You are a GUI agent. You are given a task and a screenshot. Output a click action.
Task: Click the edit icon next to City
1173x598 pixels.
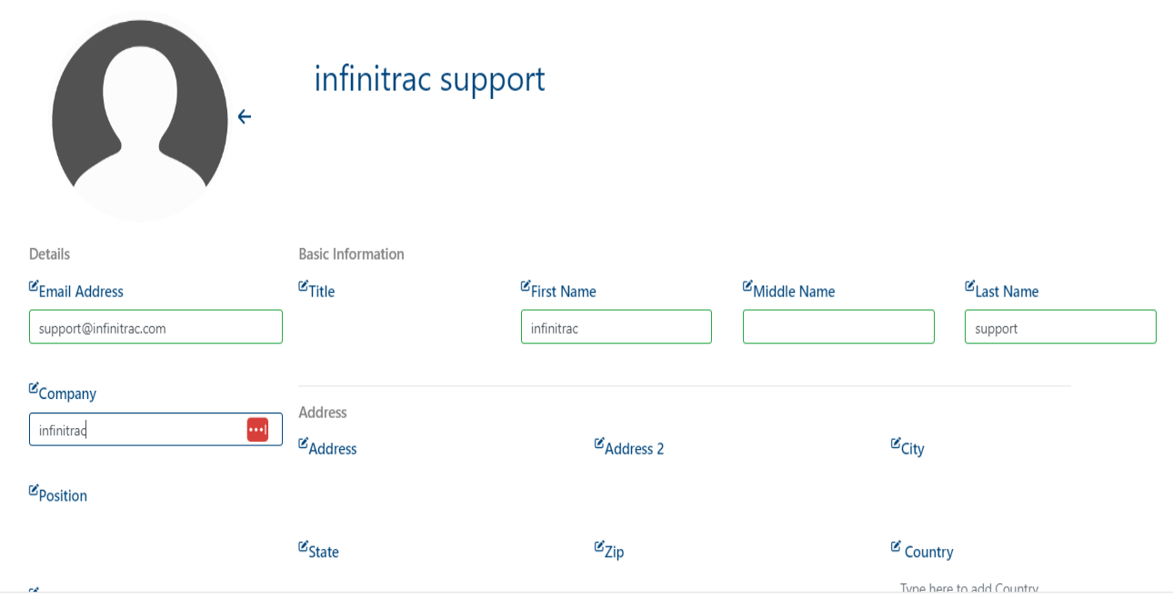coord(896,444)
